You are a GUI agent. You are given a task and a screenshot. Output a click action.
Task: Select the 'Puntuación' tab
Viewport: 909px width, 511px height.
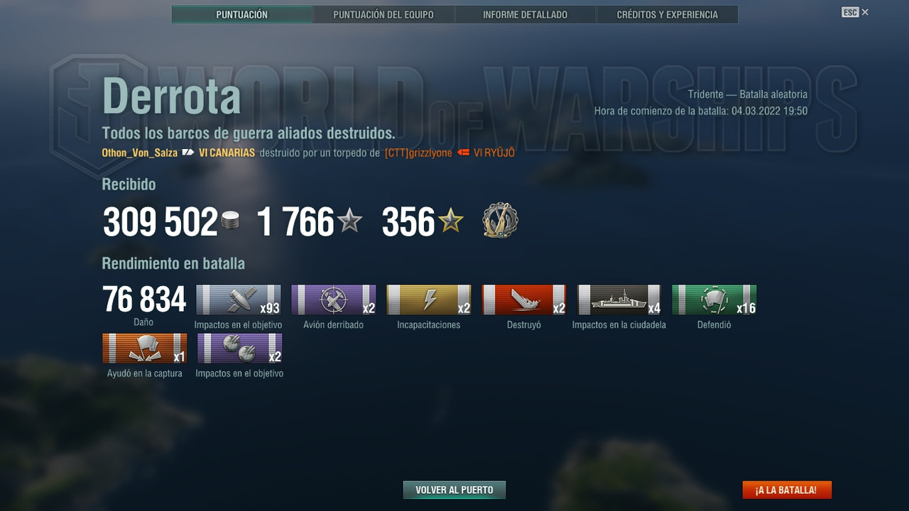coord(242,14)
